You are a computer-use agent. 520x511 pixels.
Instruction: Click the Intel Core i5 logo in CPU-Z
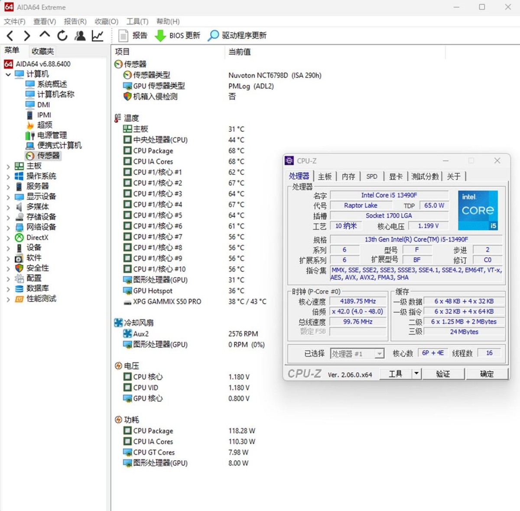pyautogui.click(x=478, y=210)
